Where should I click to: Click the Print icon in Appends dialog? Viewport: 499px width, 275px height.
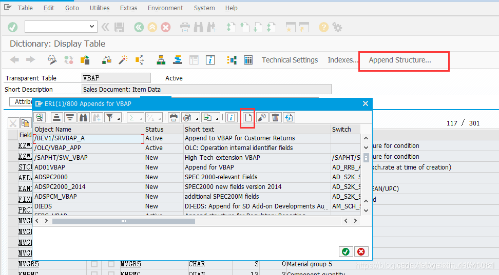[174, 117]
